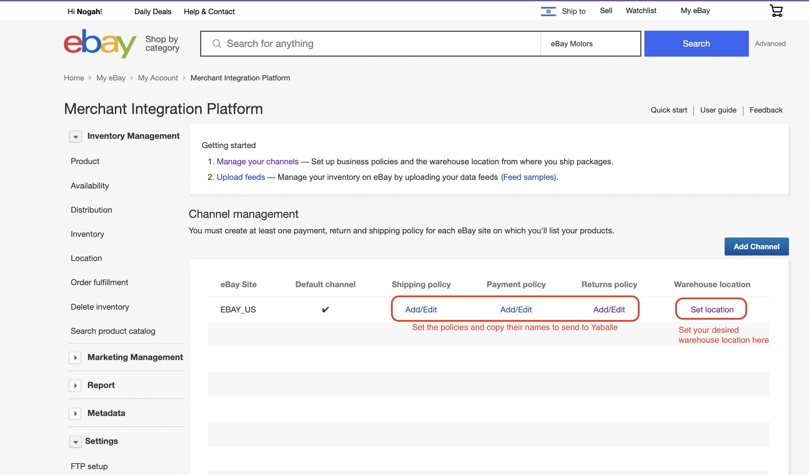Image resolution: width=809 pixels, height=475 pixels.
Task: Click the Israel flag Ship to icon
Action: [x=548, y=11]
